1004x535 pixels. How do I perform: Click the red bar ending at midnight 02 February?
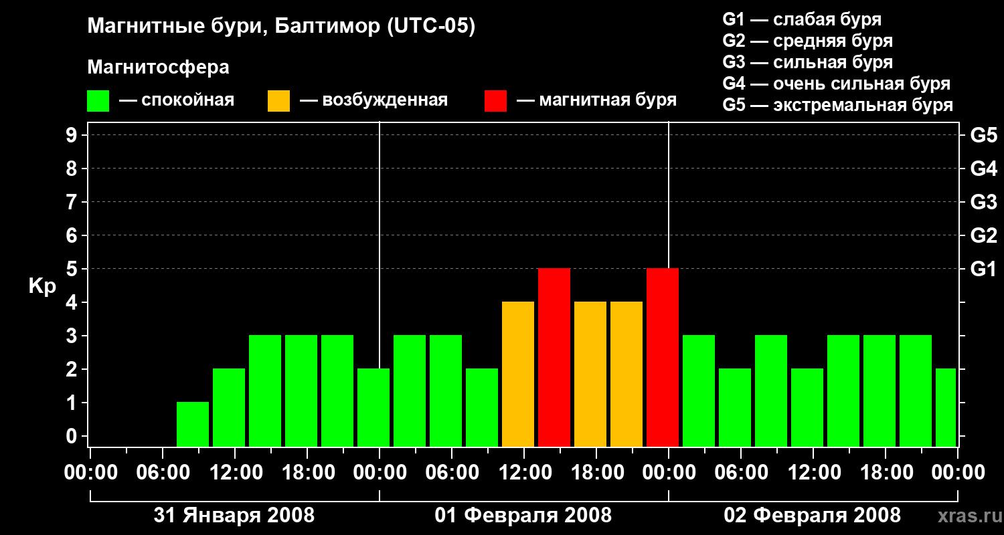coord(663,358)
